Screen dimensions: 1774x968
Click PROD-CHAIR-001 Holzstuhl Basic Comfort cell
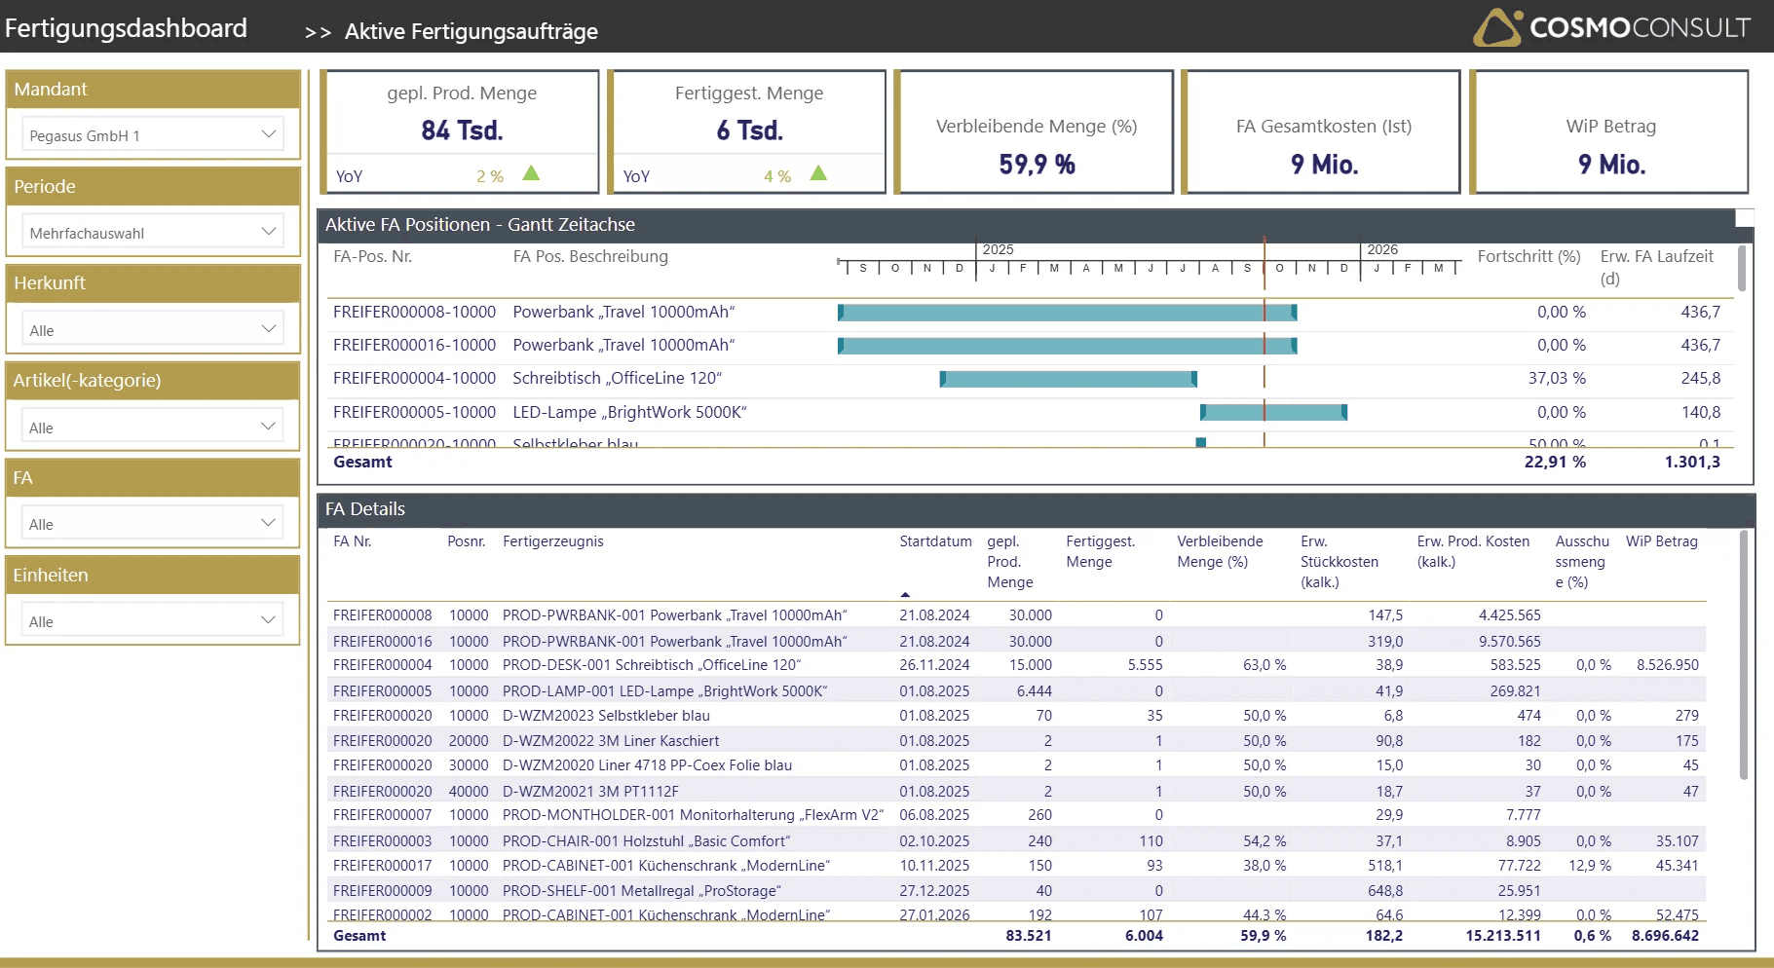coord(647,841)
